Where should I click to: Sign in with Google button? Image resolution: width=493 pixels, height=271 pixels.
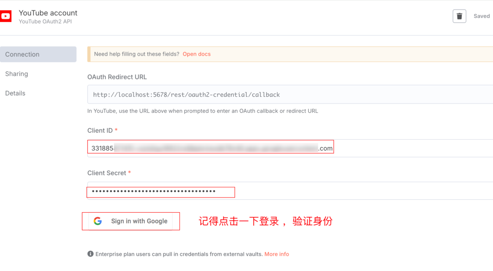click(x=131, y=221)
